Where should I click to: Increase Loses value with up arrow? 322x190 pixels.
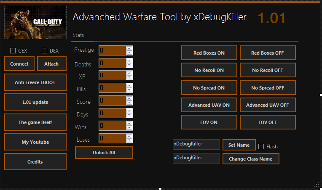[x=129, y=136]
